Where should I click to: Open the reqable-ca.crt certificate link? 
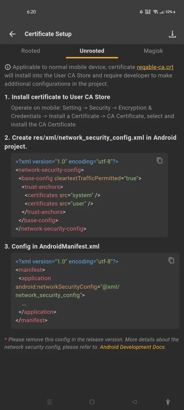(x=155, y=67)
